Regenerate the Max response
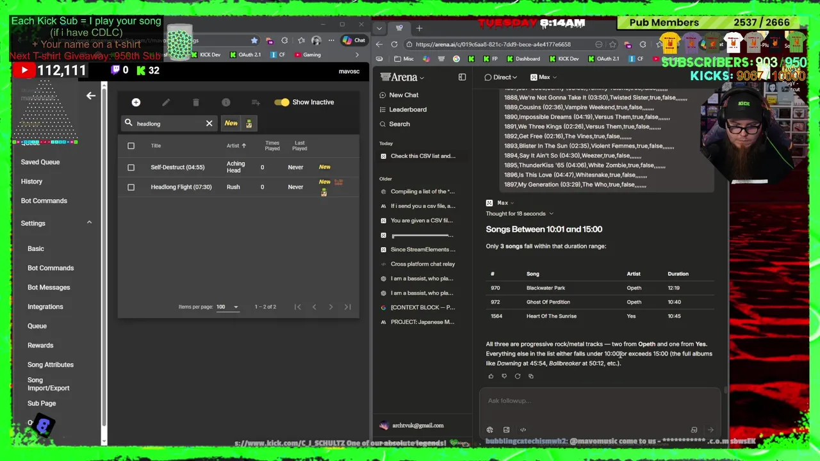This screenshot has width=820, height=461. tap(518, 376)
